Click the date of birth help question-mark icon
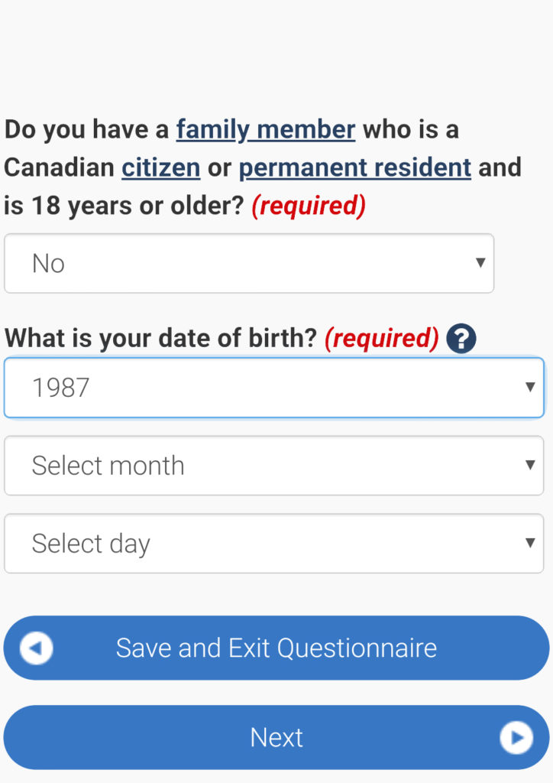Viewport: 553px width, 783px height. pos(461,338)
